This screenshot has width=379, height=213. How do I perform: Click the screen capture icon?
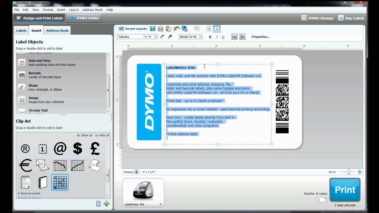(184, 29)
